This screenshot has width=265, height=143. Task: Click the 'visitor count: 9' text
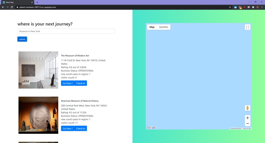click(x=69, y=78)
